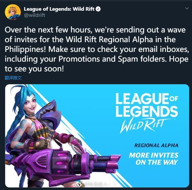Click the League of Legends logo text
192x190 pixels.
(x=147, y=105)
